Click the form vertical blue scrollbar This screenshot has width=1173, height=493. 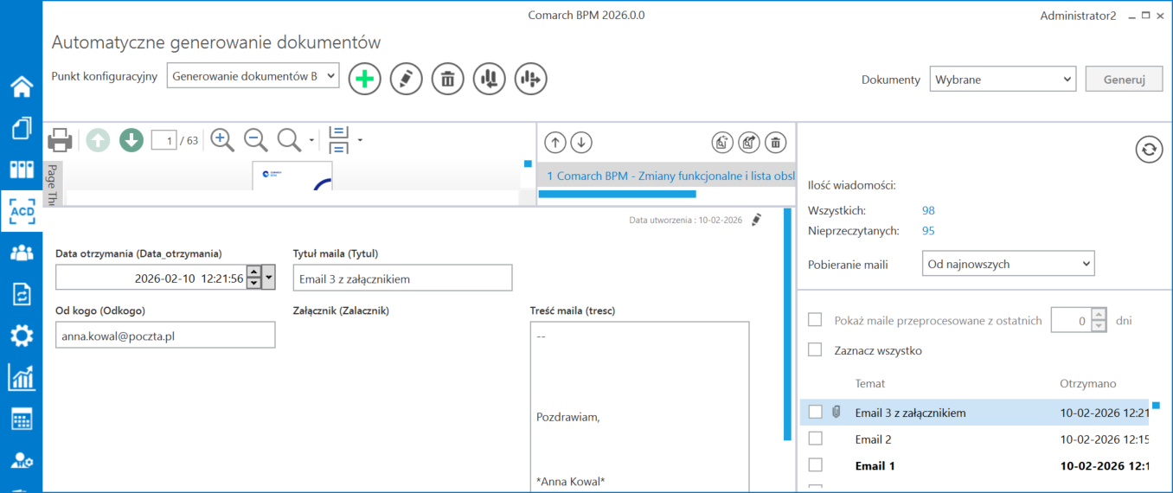coord(786,324)
